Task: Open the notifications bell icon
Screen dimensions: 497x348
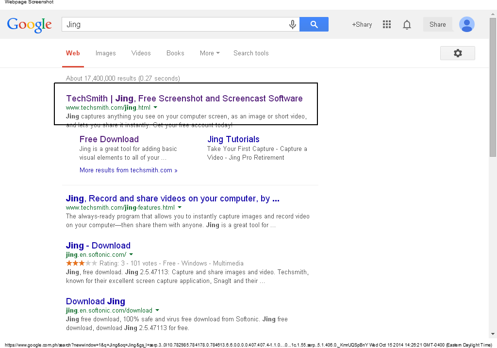Action: tap(407, 24)
